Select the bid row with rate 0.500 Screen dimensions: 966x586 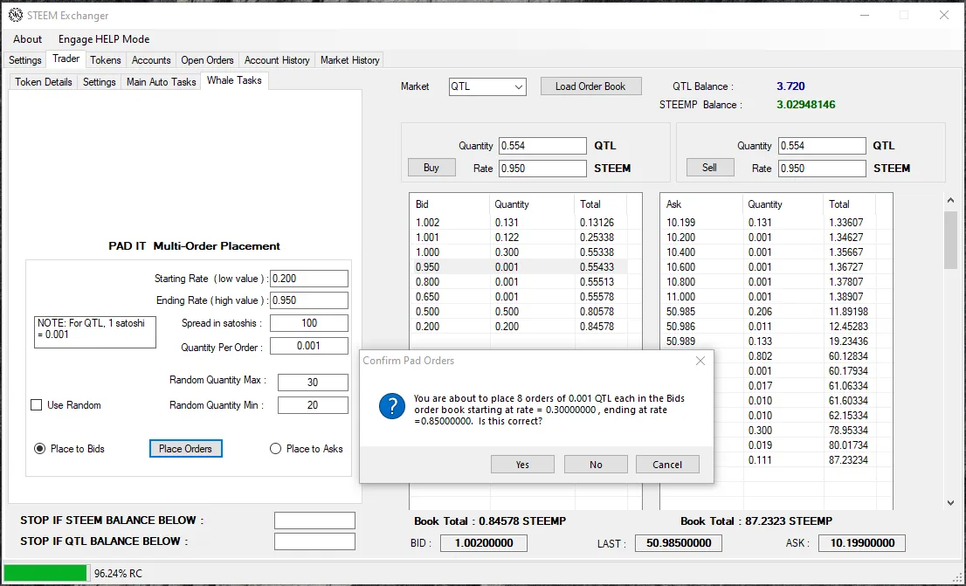tap(520, 311)
